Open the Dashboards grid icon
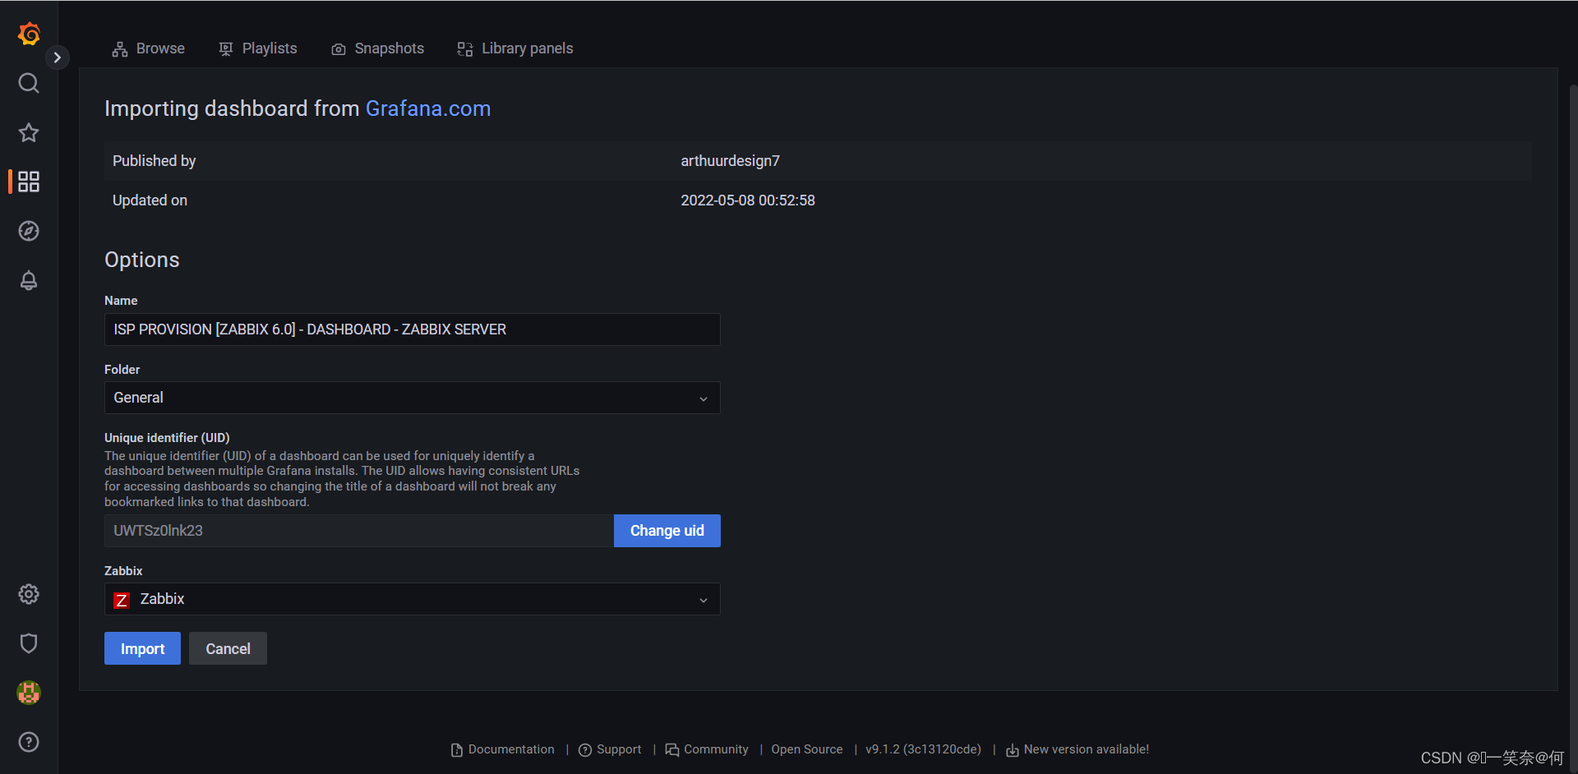This screenshot has width=1578, height=774. click(x=29, y=182)
